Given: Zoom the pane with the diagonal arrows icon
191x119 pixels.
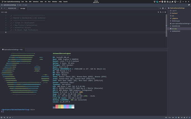Looking at the screenshot, I should (x=165, y=8).
